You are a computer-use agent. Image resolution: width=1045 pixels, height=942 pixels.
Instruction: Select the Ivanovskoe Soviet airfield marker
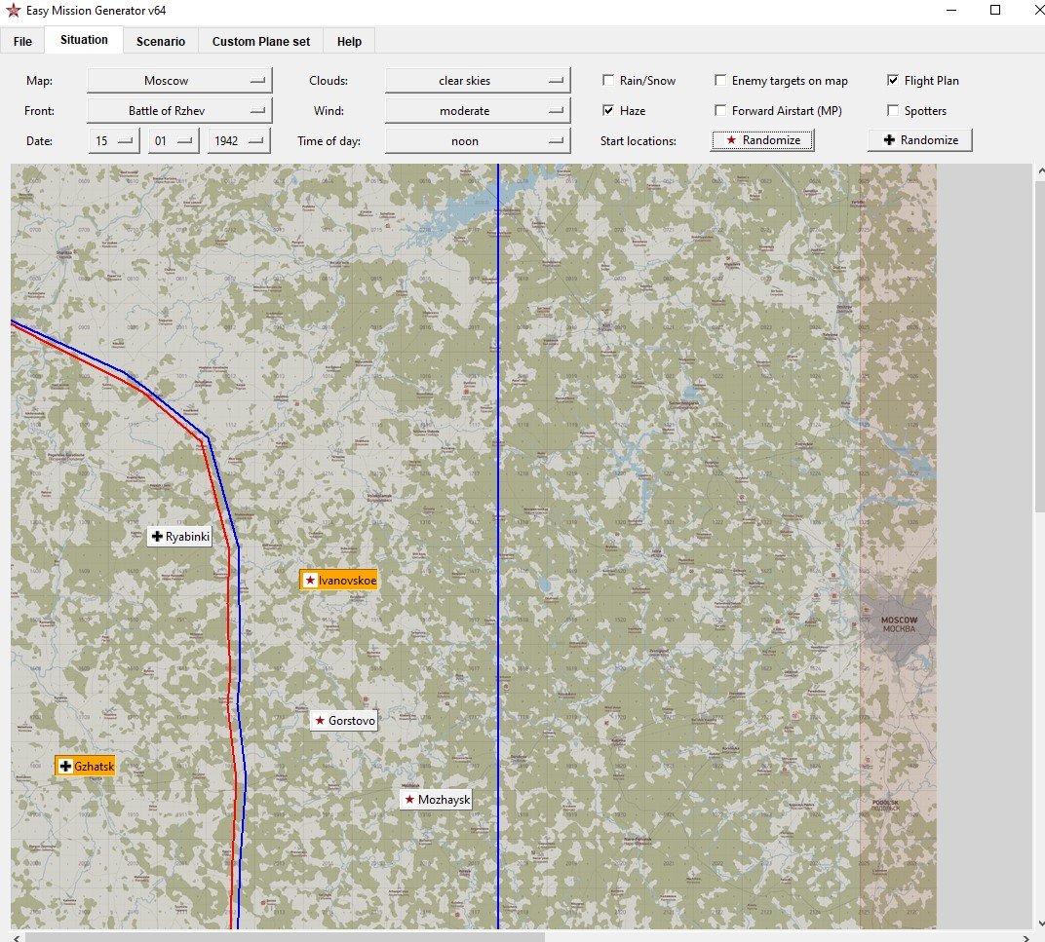point(338,581)
